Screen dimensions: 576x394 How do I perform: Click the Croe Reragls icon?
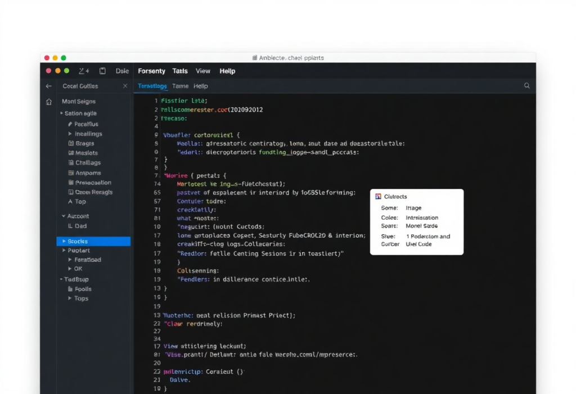[x=72, y=192]
